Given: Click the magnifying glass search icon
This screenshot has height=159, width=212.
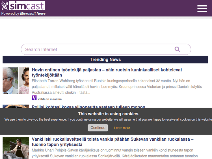Looking at the screenshot, I should point(177,49).
